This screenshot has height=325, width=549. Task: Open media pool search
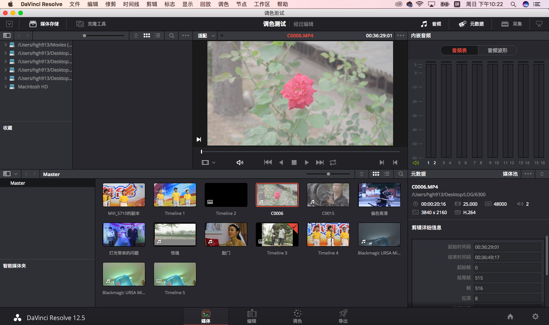(x=401, y=174)
